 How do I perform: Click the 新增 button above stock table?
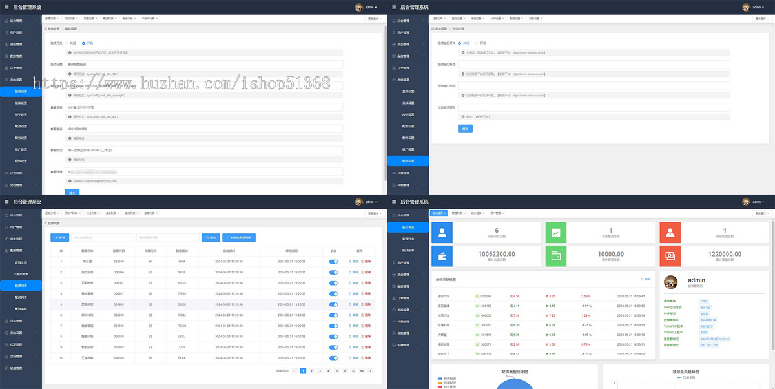click(59, 238)
